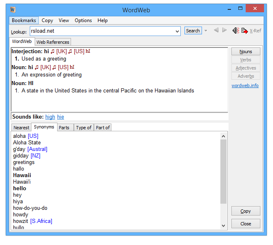The image size is (273, 245).
Task: Click the speaker pronounce-word icon
Action: pyautogui.click(x=235, y=31)
